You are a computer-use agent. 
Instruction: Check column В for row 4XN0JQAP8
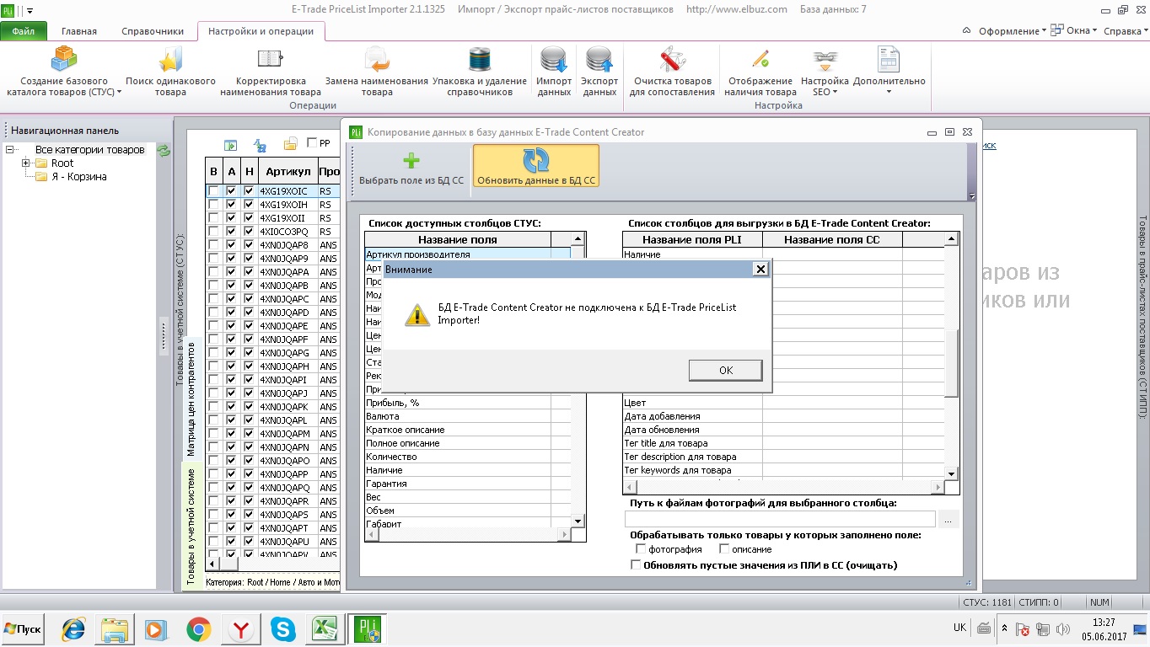214,245
